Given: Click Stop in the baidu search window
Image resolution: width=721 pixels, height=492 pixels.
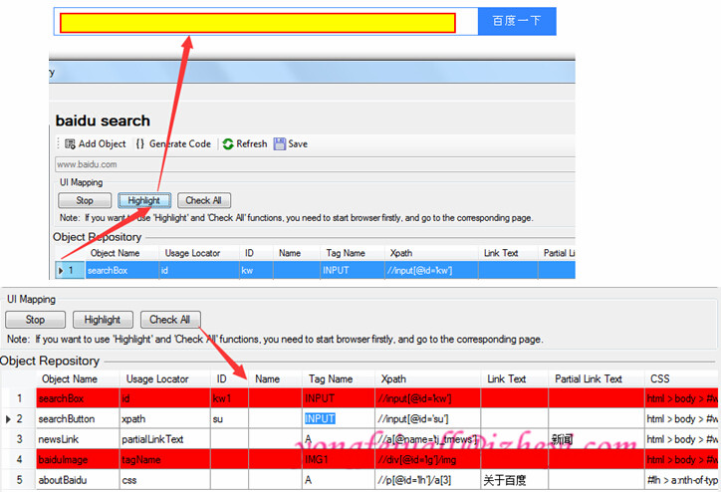Looking at the screenshot, I should [x=85, y=200].
